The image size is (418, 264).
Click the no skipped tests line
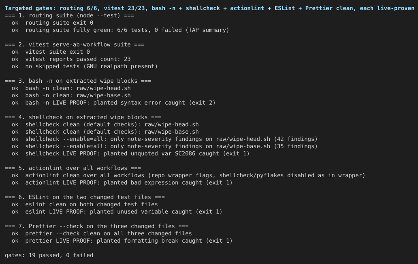[85, 66]
